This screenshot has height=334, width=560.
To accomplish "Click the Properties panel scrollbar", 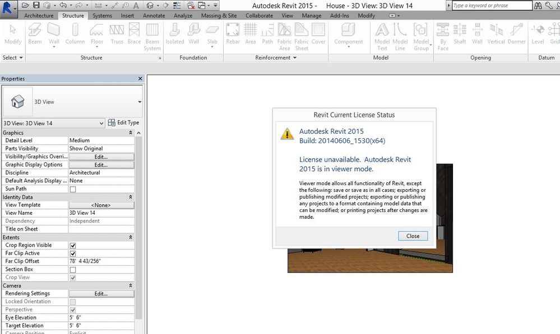I will click(138, 227).
